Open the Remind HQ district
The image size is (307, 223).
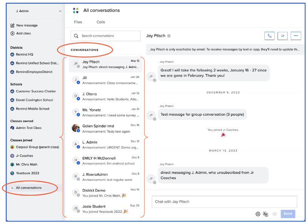pos(25,54)
